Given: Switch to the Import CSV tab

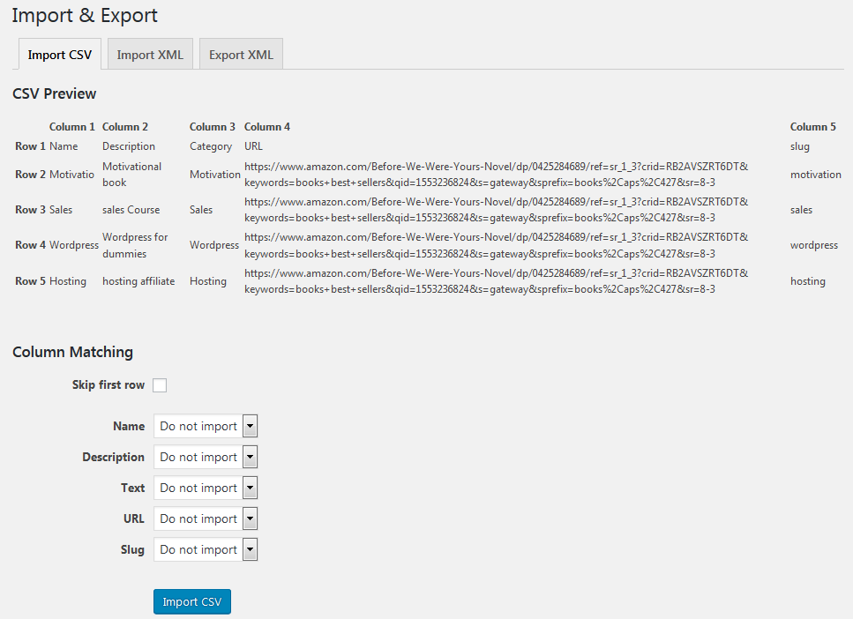Looking at the screenshot, I should [60, 55].
